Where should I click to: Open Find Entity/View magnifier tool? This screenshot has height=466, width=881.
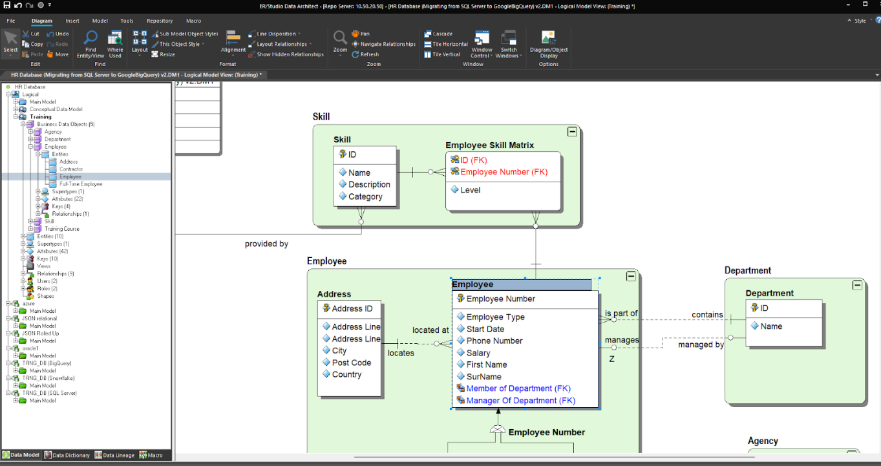tap(90, 44)
